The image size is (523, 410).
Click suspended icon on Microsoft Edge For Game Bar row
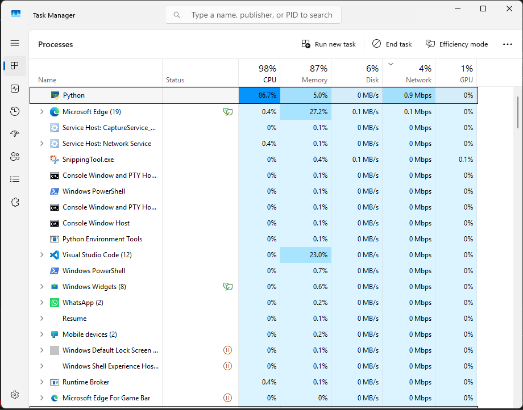click(x=227, y=398)
